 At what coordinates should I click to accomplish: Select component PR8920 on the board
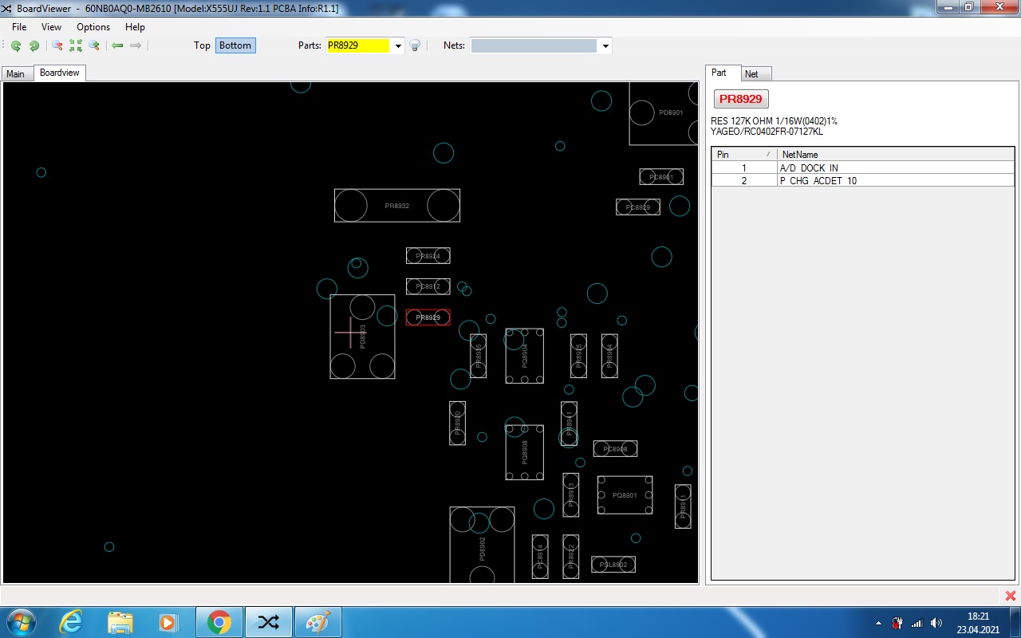coord(458,423)
